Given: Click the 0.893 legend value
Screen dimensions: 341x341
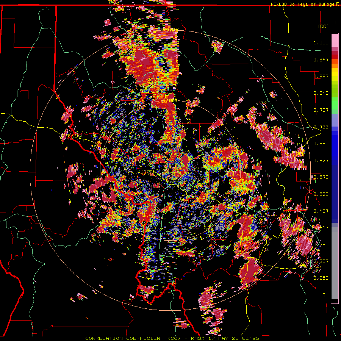Looking at the screenshot, I should point(321,76).
